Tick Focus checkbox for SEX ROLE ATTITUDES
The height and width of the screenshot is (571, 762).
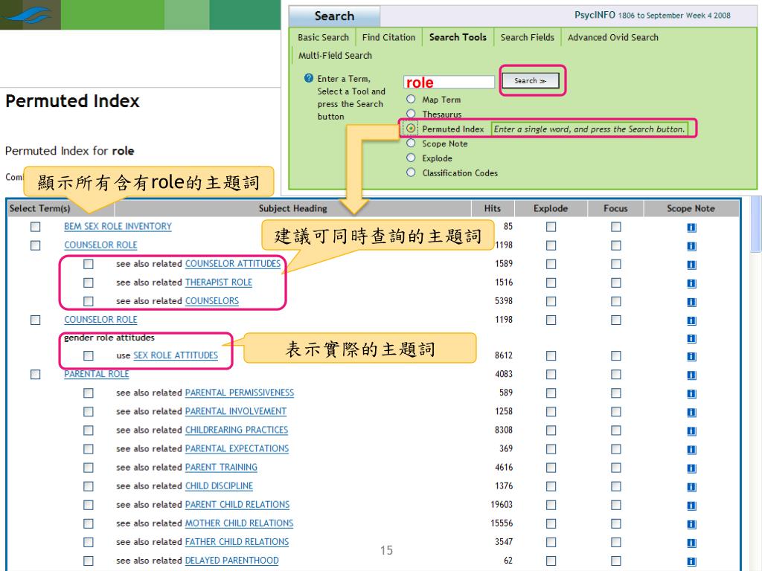[x=615, y=356]
